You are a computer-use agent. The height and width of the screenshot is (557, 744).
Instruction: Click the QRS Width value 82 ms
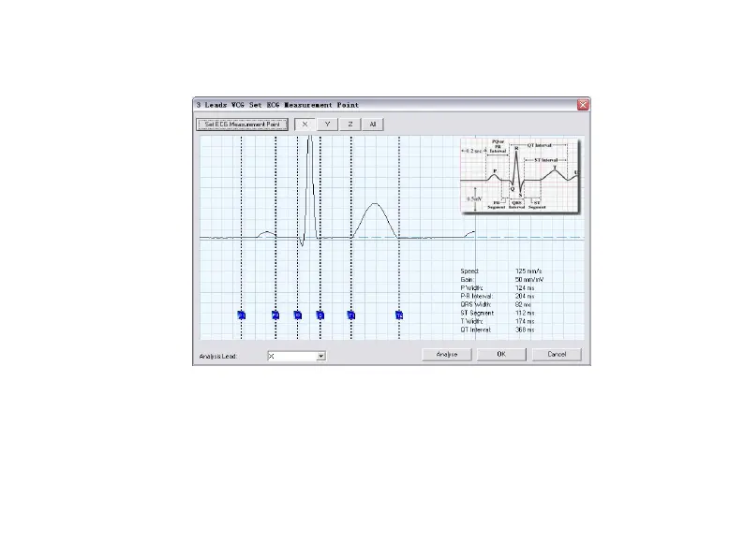[523, 305]
